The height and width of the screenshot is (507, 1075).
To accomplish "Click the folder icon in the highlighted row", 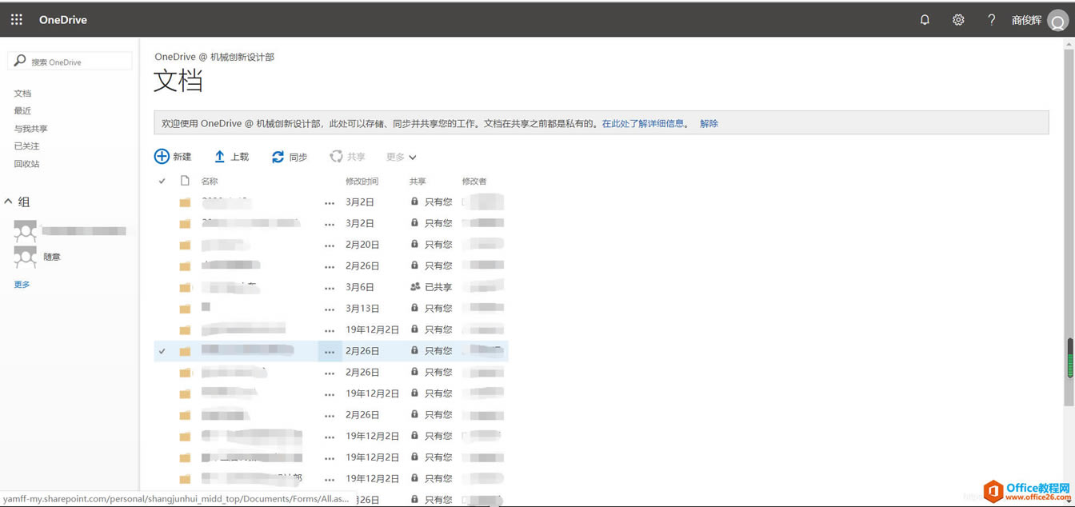I will click(x=185, y=351).
